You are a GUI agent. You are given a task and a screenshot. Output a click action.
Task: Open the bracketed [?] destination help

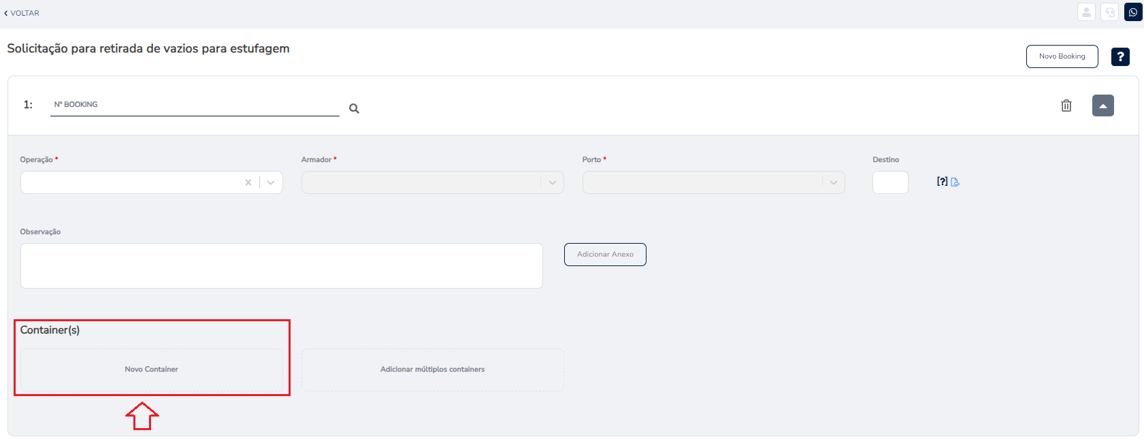[x=942, y=181]
